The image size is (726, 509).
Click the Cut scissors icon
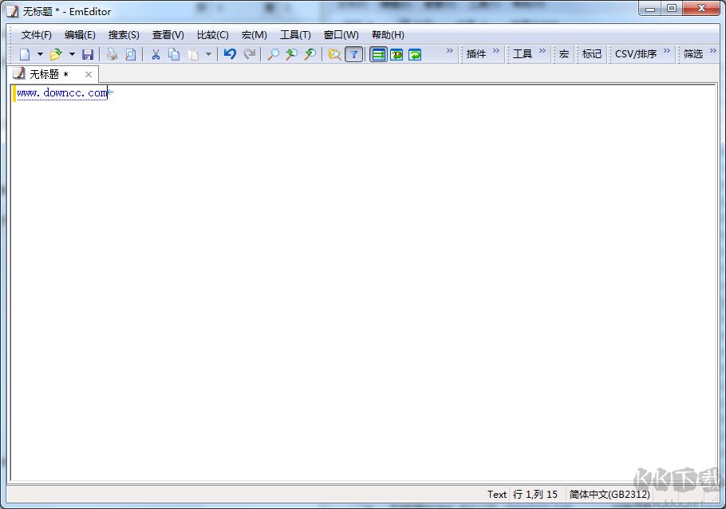click(156, 54)
